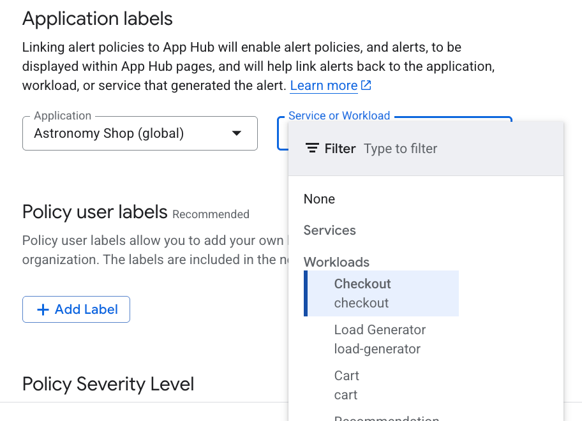Open the Service or Workload dropdown

pos(284,134)
